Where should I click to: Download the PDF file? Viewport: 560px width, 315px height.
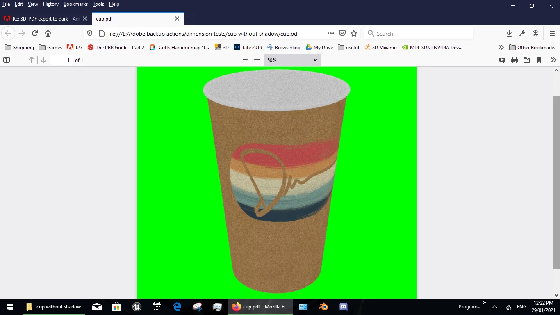click(527, 60)
